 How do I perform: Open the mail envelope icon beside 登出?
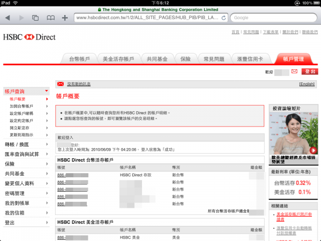(x=294, y=71)
